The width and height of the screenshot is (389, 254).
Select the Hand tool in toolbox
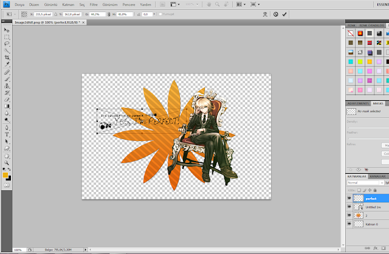(x=7, y=156)
